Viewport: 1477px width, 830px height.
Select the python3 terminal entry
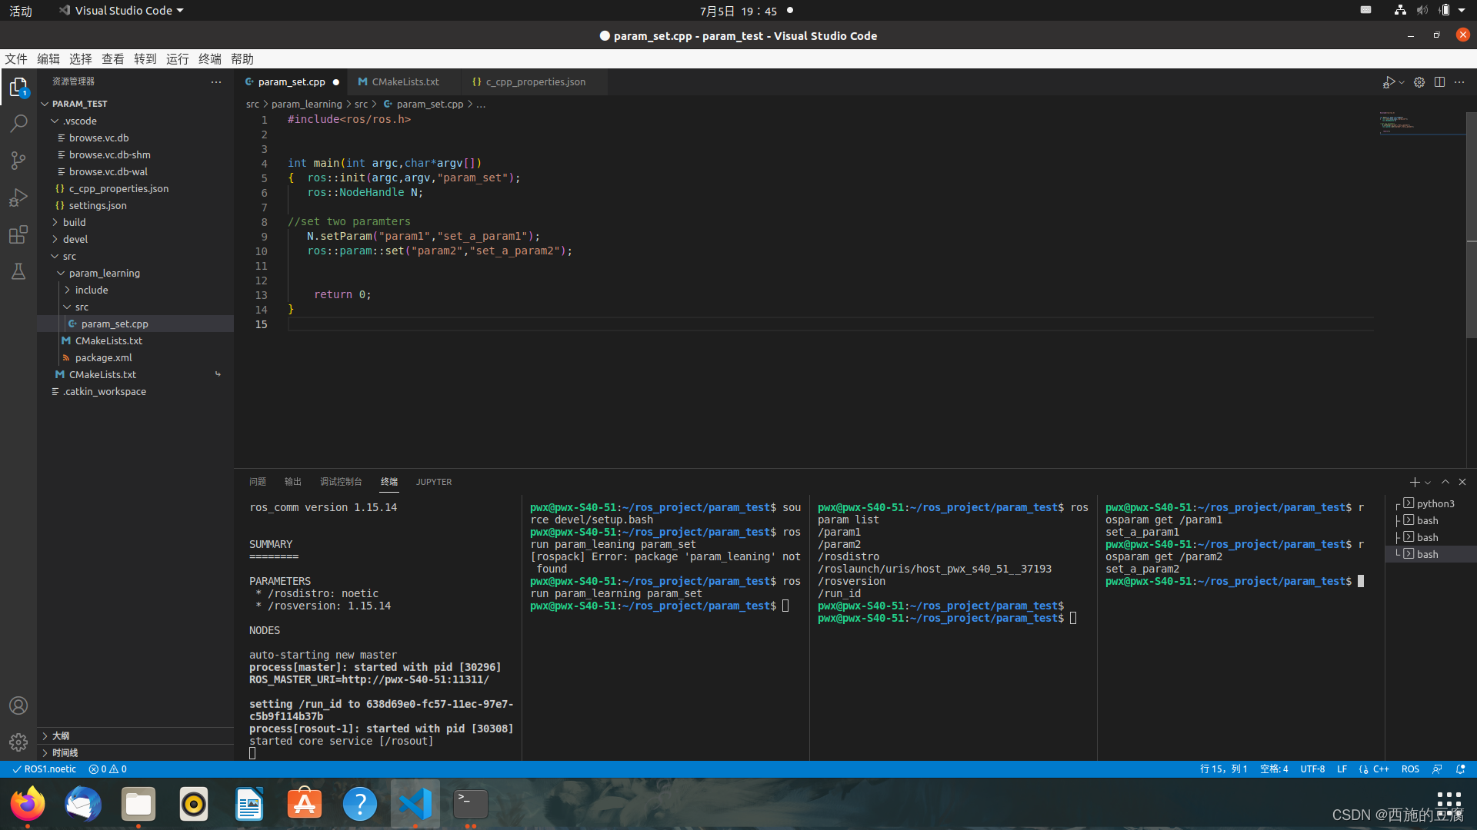point(1430,503)
